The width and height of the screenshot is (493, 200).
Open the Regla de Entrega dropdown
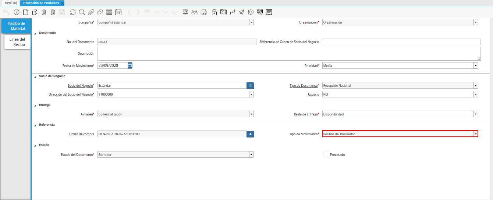476,114
